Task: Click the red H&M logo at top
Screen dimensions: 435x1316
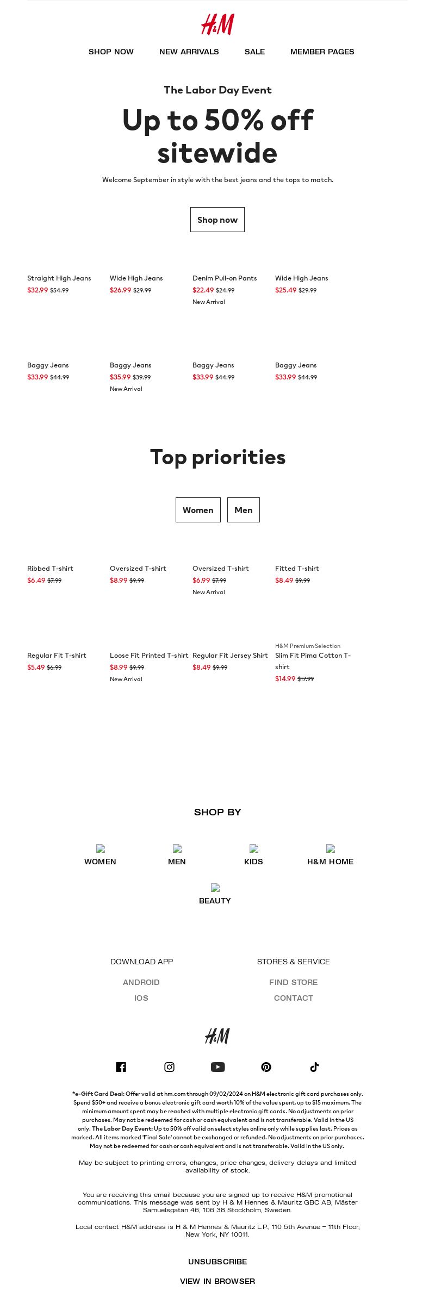Action: [217, 24]
